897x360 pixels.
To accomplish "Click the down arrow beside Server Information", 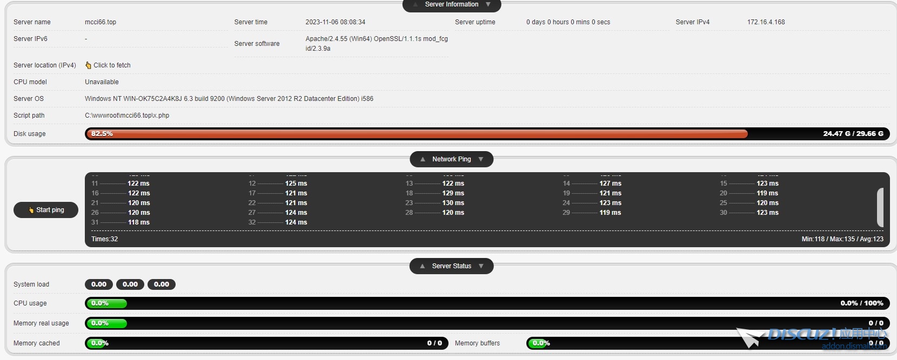I will pos(488,4).
